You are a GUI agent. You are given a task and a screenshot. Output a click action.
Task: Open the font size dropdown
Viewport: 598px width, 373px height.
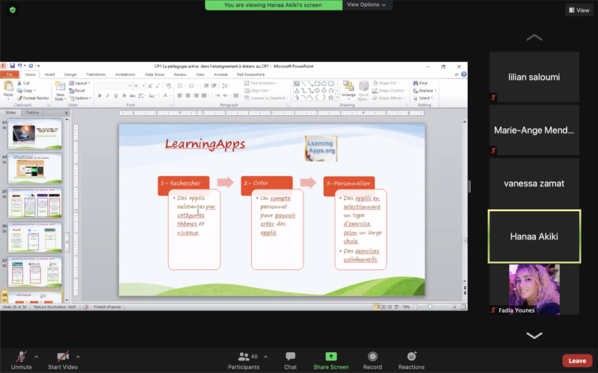tap(144, 86)
